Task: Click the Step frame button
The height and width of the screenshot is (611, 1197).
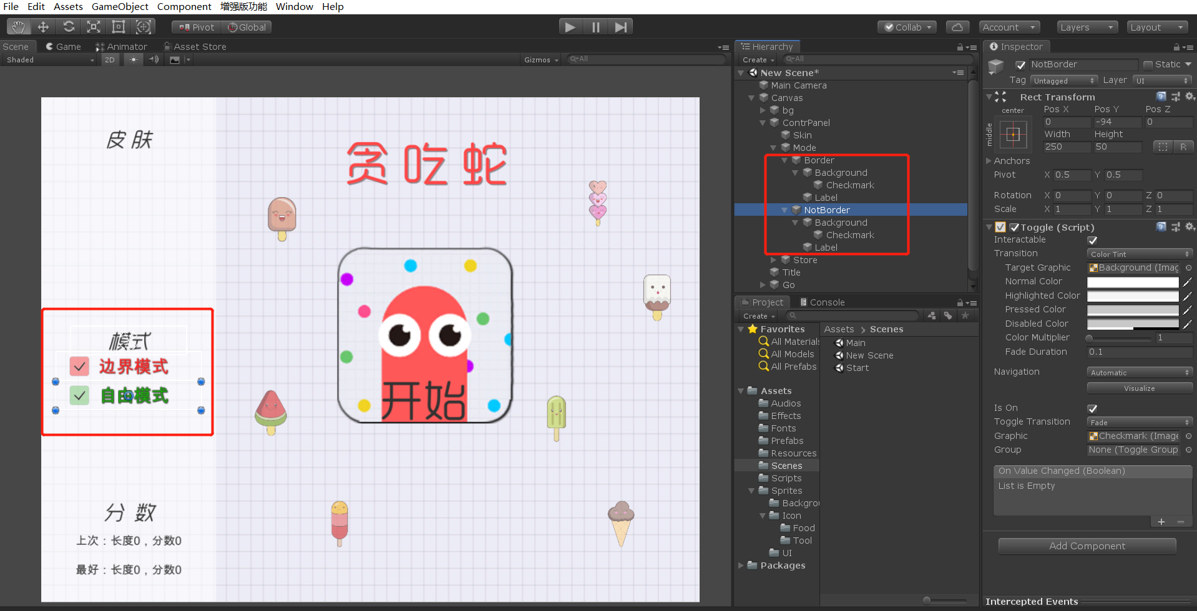Action: click(x=620, y=27)
